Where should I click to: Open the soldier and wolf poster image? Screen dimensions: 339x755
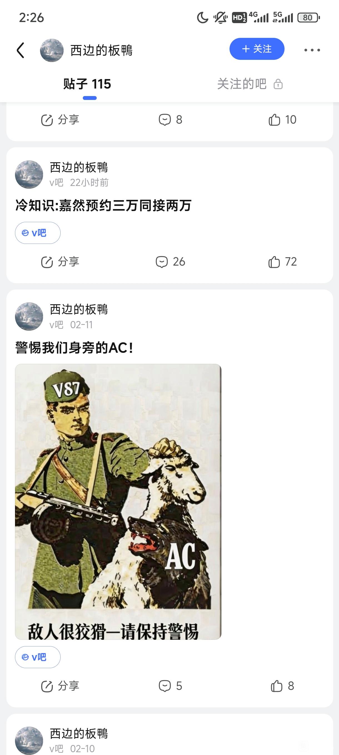[x=118, y=501]
